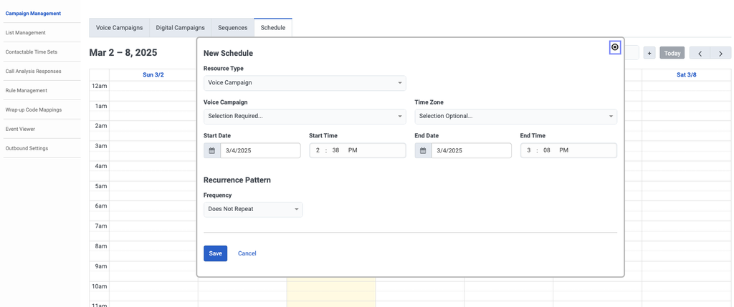
Task: Click the Cancel link
Action: click(x=247, y=253)
